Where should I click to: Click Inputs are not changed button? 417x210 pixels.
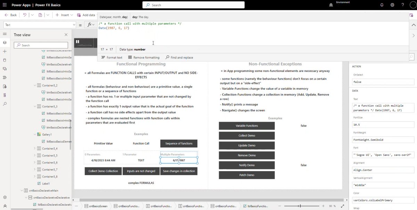point(141,171)
